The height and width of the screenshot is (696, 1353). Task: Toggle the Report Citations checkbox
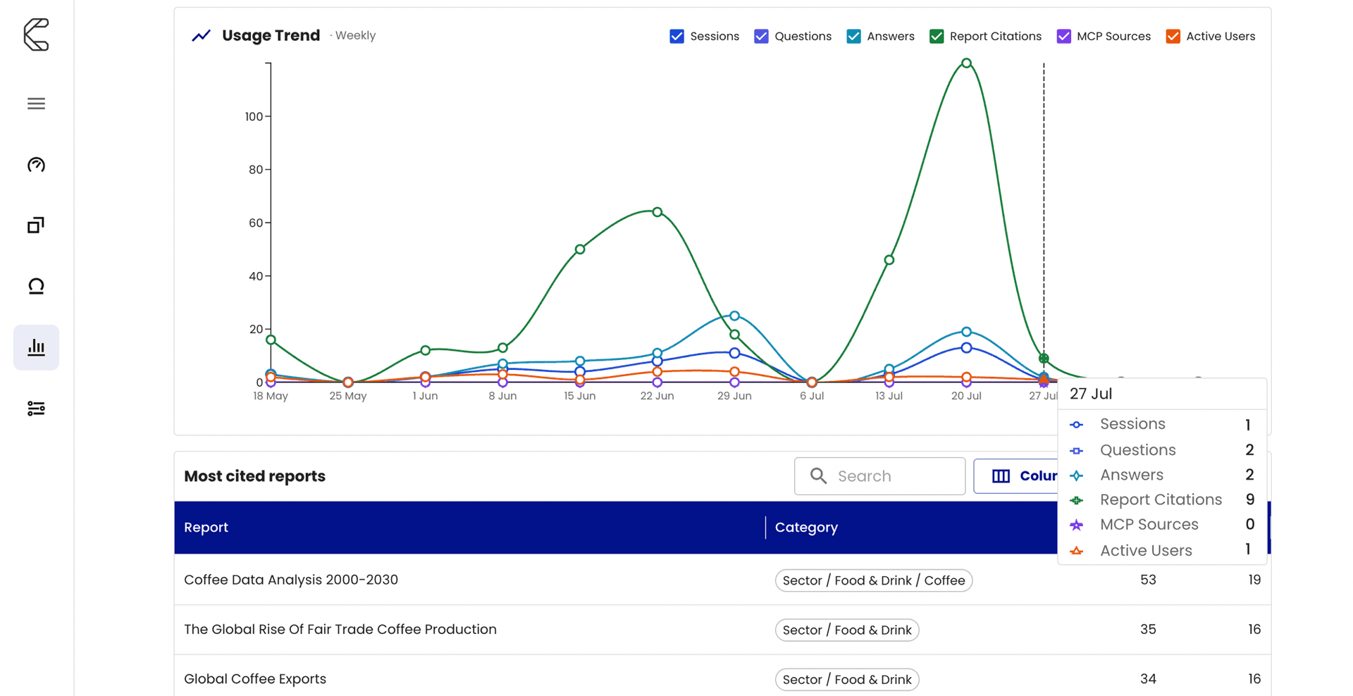point(937,36)
